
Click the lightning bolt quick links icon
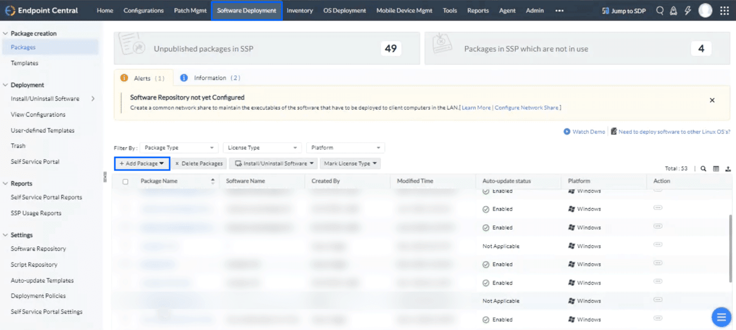pyautogui.click(x=688, y=11)
